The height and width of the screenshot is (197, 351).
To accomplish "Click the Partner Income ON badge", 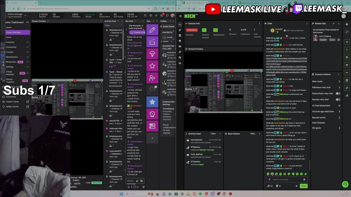I will tap(204, 30).
